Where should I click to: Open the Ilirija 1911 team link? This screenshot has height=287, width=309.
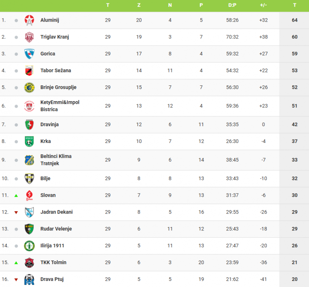[x=52, y=246]
